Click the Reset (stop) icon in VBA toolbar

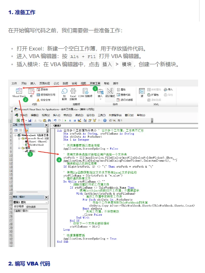tap(75, 120)
